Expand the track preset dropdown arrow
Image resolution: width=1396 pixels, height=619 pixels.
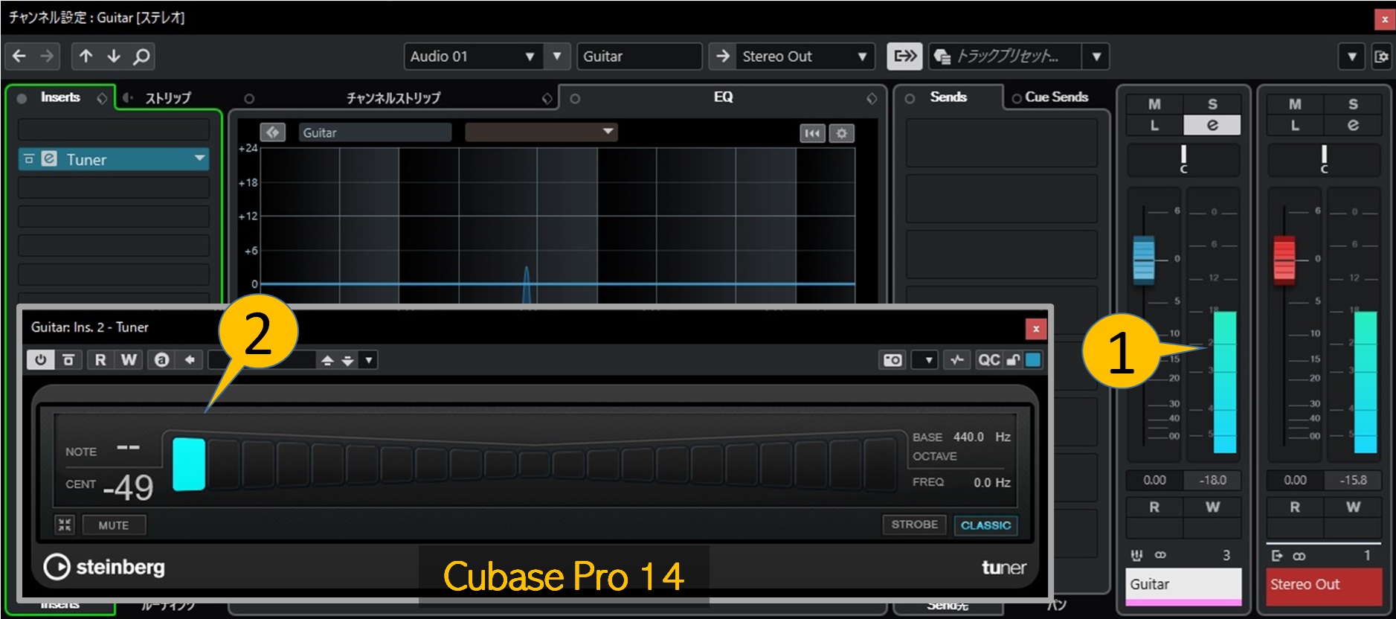coord(1097,57)
